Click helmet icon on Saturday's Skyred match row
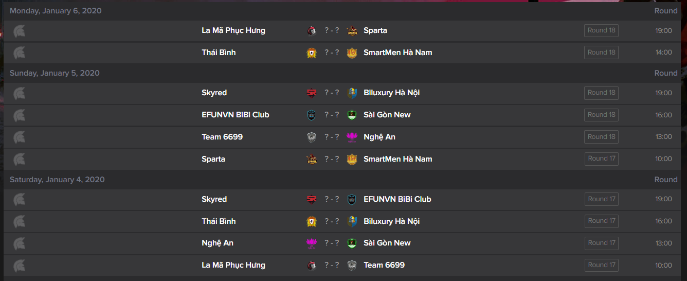687x281 pixels. (20, 199)
